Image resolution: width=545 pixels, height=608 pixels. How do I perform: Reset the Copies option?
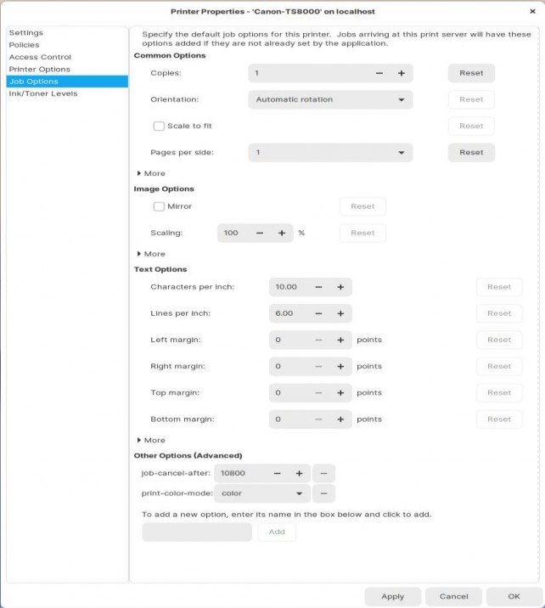(x=471, y=73)
